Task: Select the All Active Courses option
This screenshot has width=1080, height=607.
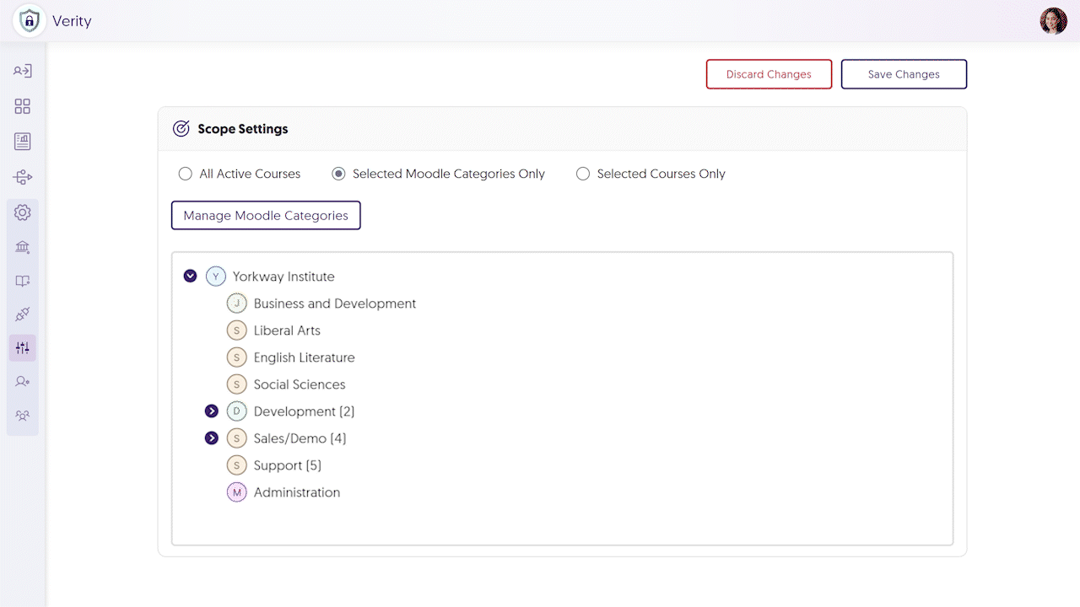Action: pyautogui.click(x=186, y=174)
